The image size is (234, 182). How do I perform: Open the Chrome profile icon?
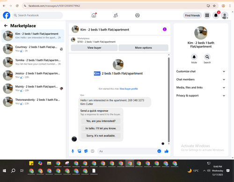[223, 6]
